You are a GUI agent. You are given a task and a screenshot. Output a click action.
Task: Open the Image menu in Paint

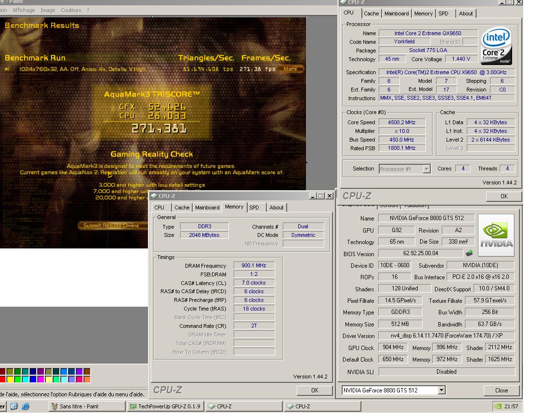pos(48,10)
